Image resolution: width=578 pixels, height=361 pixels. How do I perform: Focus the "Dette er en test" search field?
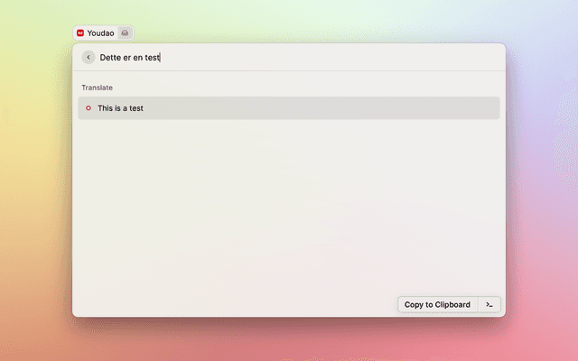(x=271, y=57)
